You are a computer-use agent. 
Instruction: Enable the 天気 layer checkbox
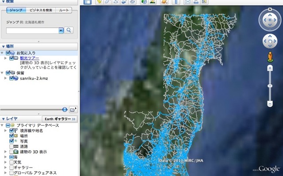pos(11,162)
